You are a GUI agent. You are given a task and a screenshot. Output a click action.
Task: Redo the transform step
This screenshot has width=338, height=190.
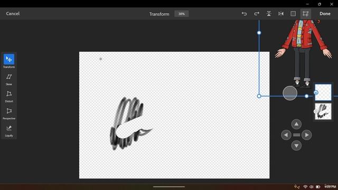[x=257, y=14]
